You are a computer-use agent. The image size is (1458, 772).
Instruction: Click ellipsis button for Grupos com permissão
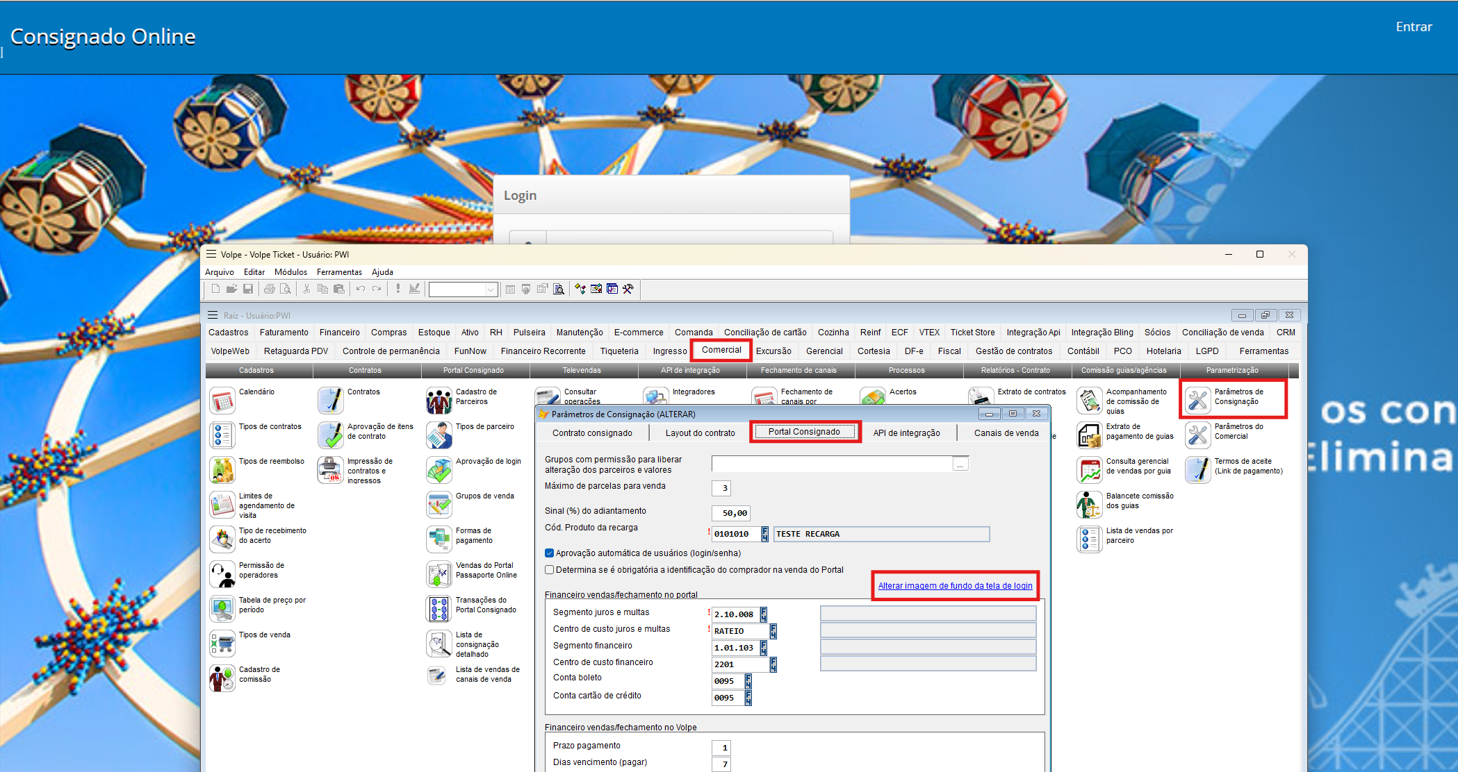[960, 464]
